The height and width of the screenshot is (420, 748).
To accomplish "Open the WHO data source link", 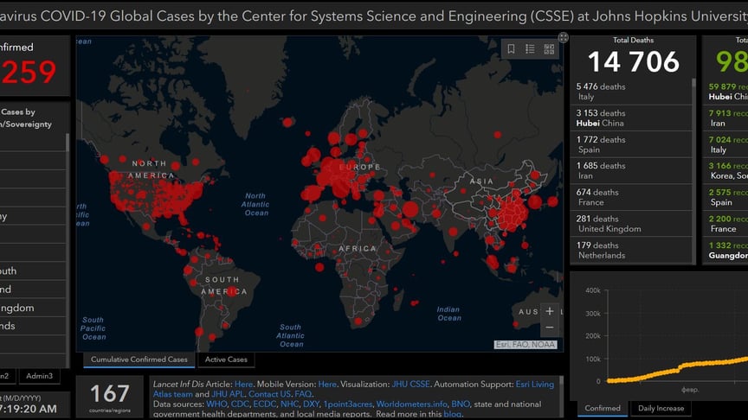I will (x=216, y=404).
